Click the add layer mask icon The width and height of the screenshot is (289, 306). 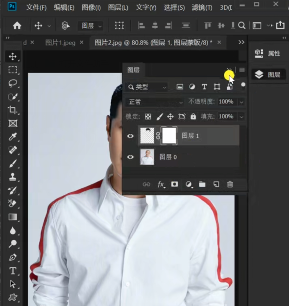(x=174, y=184)
